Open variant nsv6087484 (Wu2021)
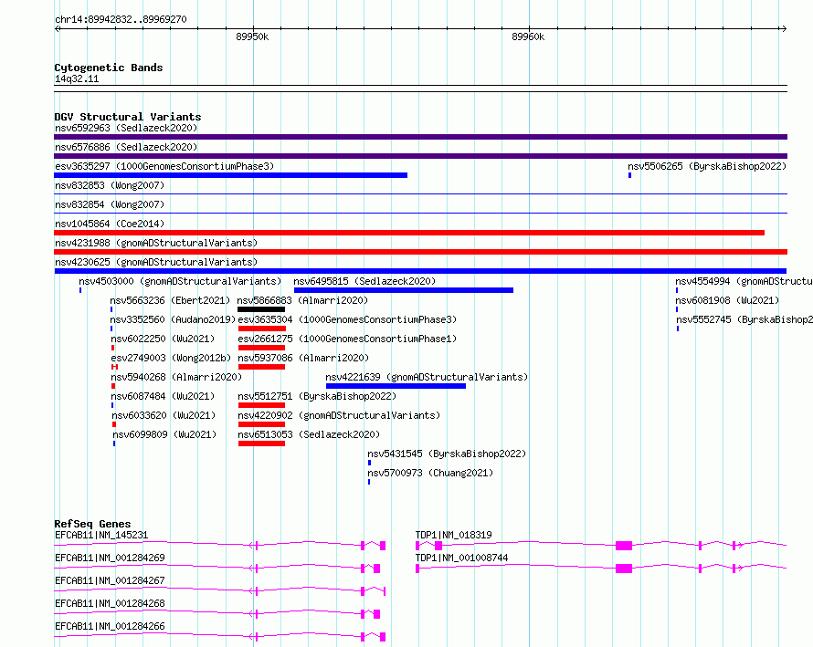The width and height of the screenshot is (813, 647). coord(163,396)
